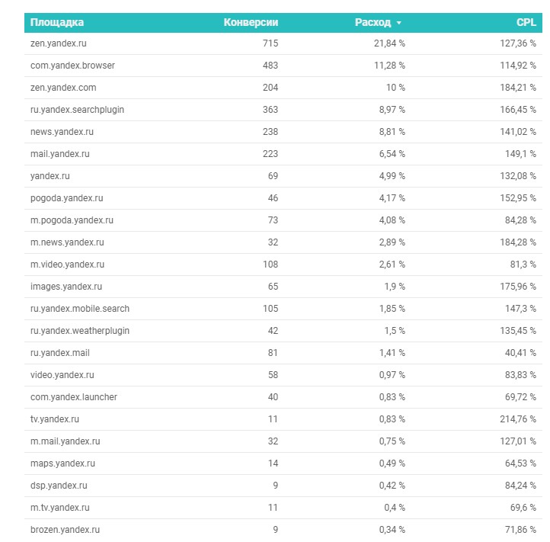Select the com.yandex.launcher row
The height and width of the screenshot is (542, 550).
[x=73, y=397]
